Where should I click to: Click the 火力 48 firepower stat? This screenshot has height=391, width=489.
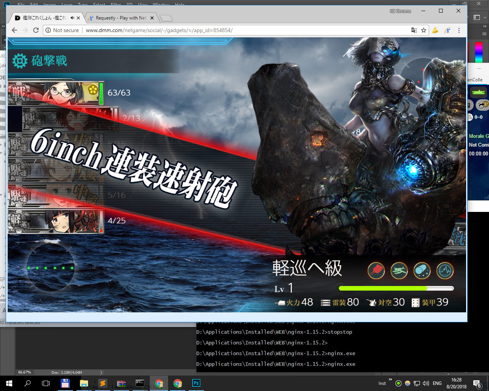[294, 302]
